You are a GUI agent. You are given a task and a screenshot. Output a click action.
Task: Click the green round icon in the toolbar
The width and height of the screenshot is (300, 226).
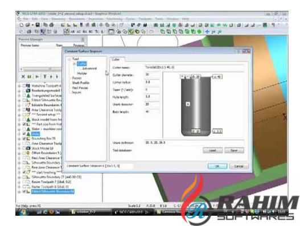(x=199, y=31)
